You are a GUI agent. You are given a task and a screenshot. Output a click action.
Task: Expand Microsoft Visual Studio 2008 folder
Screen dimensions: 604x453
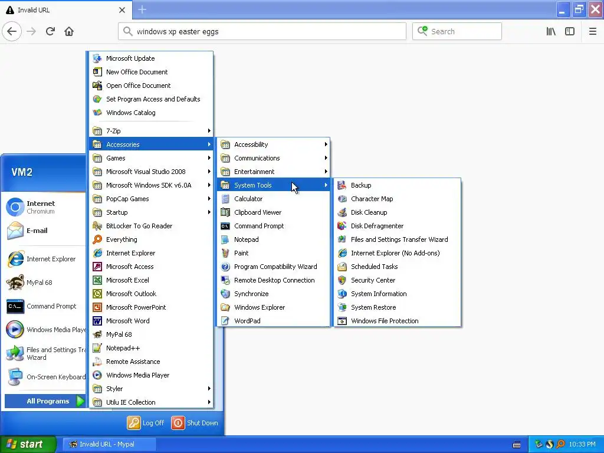coord(151,172)
